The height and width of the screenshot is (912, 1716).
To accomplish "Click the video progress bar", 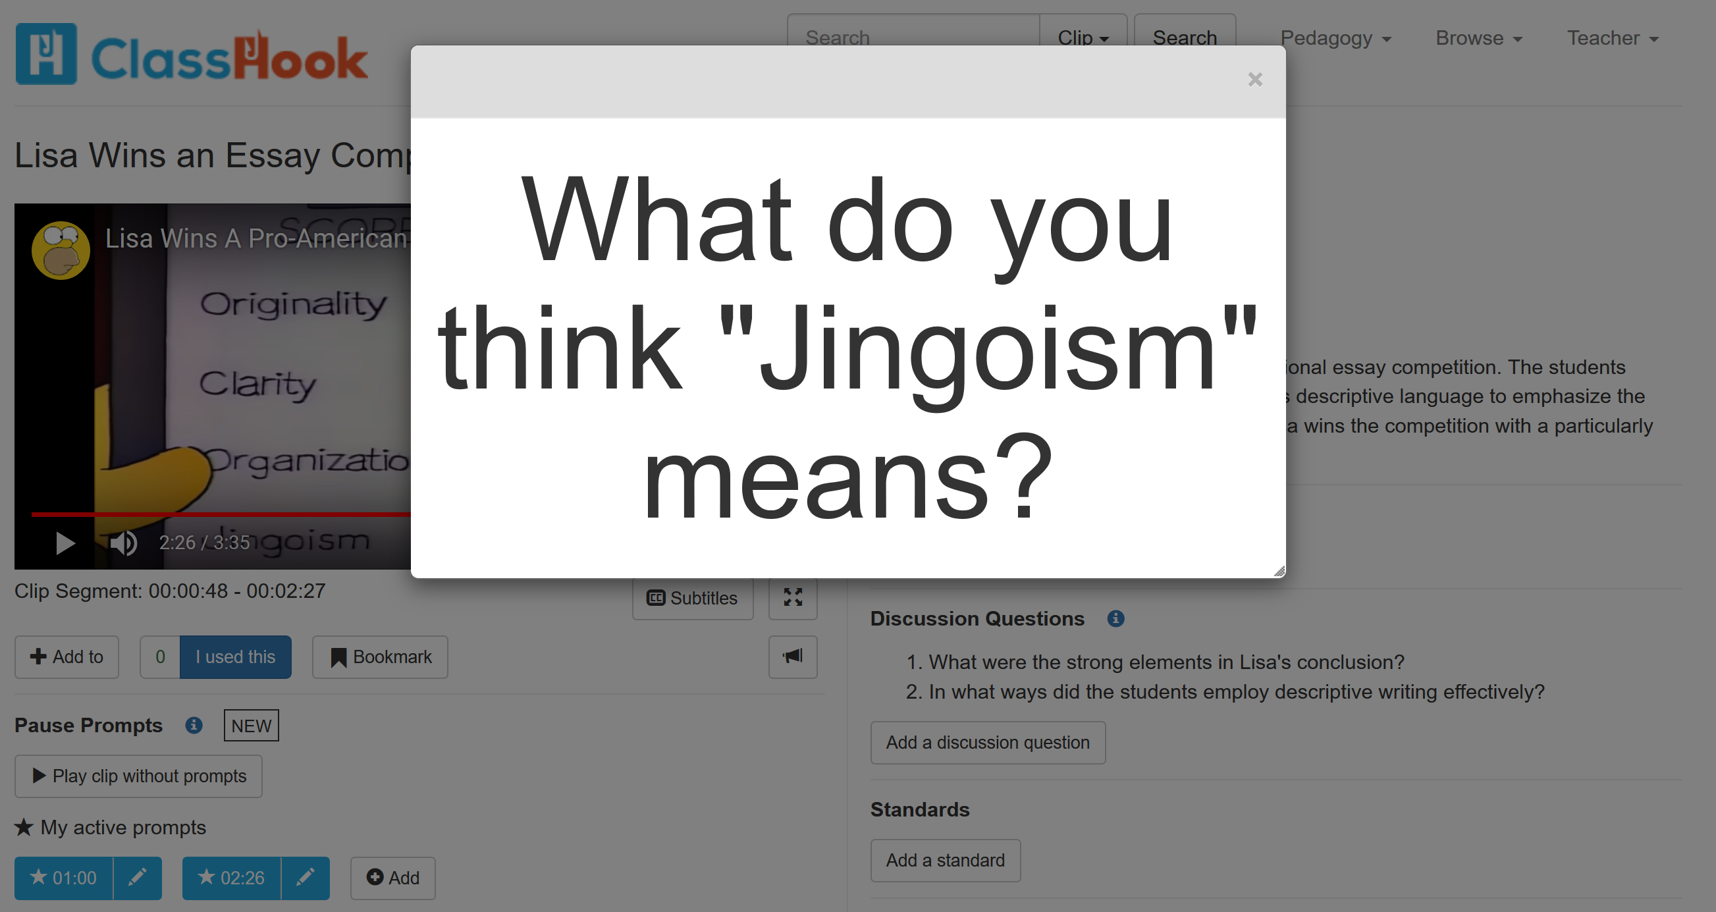I will tap(221, 514).
